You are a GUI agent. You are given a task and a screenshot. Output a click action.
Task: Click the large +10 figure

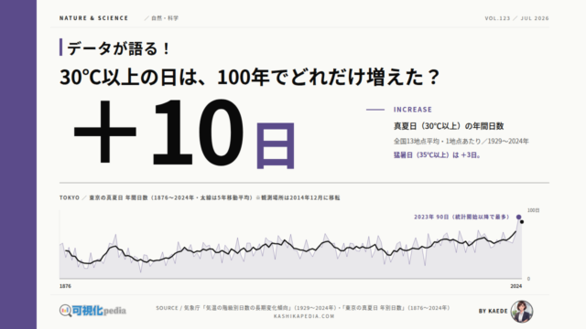(x=158, y=132)
